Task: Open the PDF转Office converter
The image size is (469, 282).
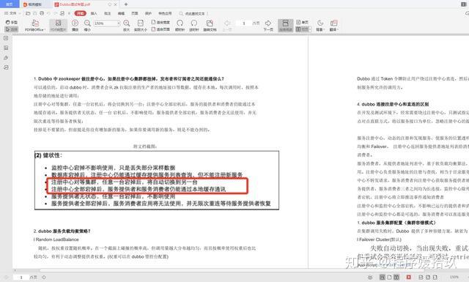Action: (x=35, y=26)
